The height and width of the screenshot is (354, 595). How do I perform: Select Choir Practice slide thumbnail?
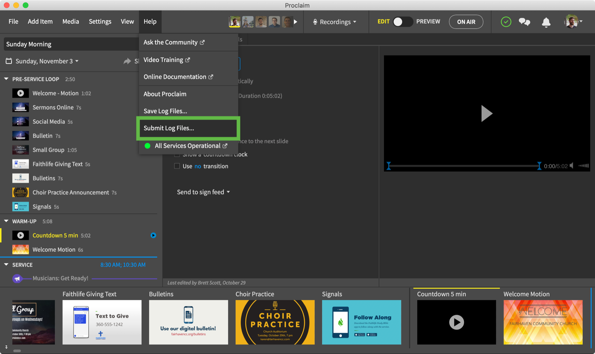275,322
